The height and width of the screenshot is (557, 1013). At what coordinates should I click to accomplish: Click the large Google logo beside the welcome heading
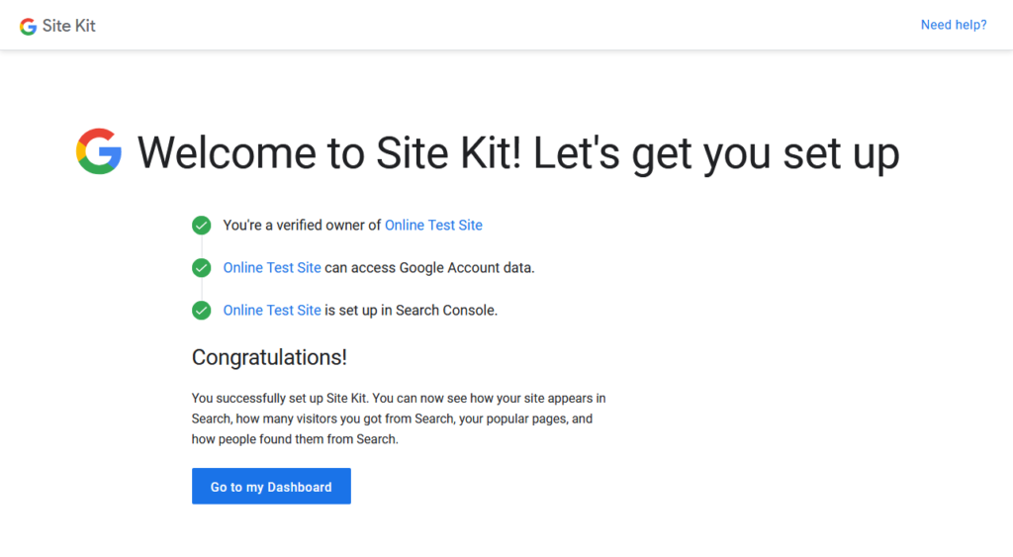click(x=99, y=151)
